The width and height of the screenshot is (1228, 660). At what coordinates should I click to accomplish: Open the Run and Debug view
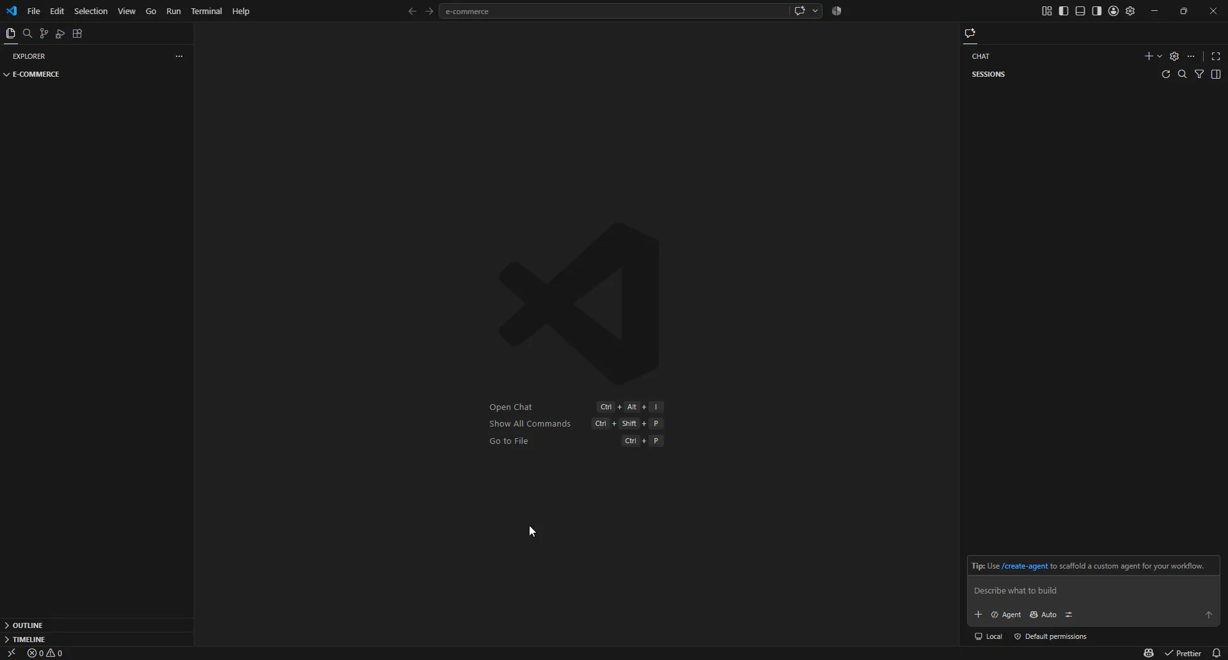[61, 34]
